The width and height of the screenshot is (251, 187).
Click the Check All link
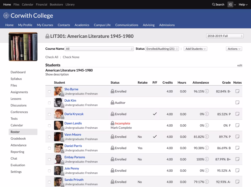tap(52, 57)
